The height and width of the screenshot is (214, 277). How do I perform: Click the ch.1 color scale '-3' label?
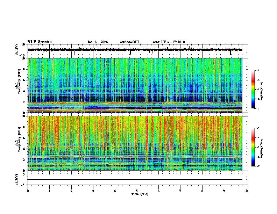tap(258, 71)
